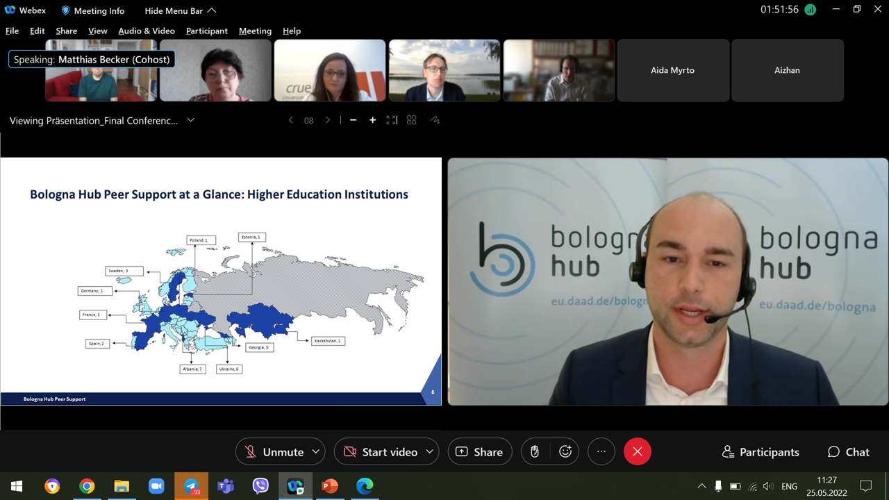Expand the audio options arrow beside Unmute
This screenshot has width=889, height=500.
pos(316,451)
